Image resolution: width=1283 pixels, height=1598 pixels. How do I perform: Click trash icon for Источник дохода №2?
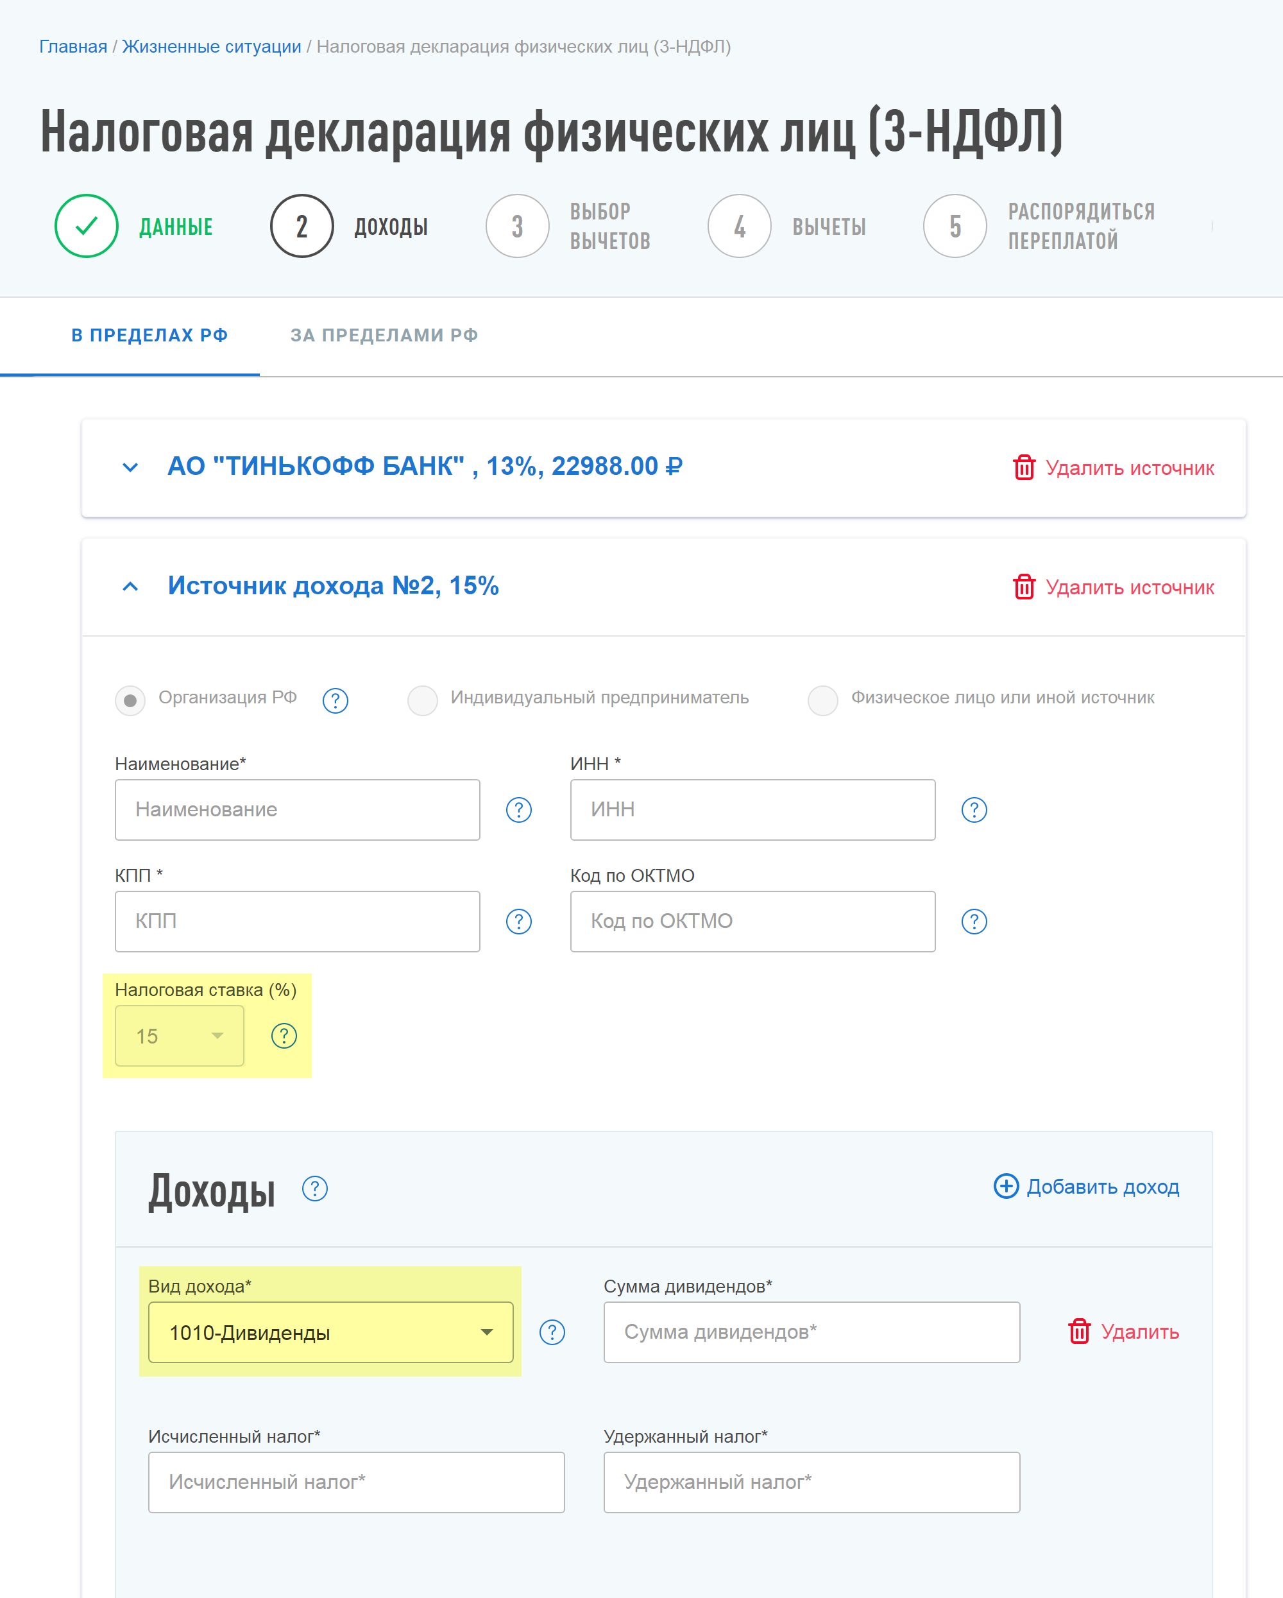click(1024, 587)
